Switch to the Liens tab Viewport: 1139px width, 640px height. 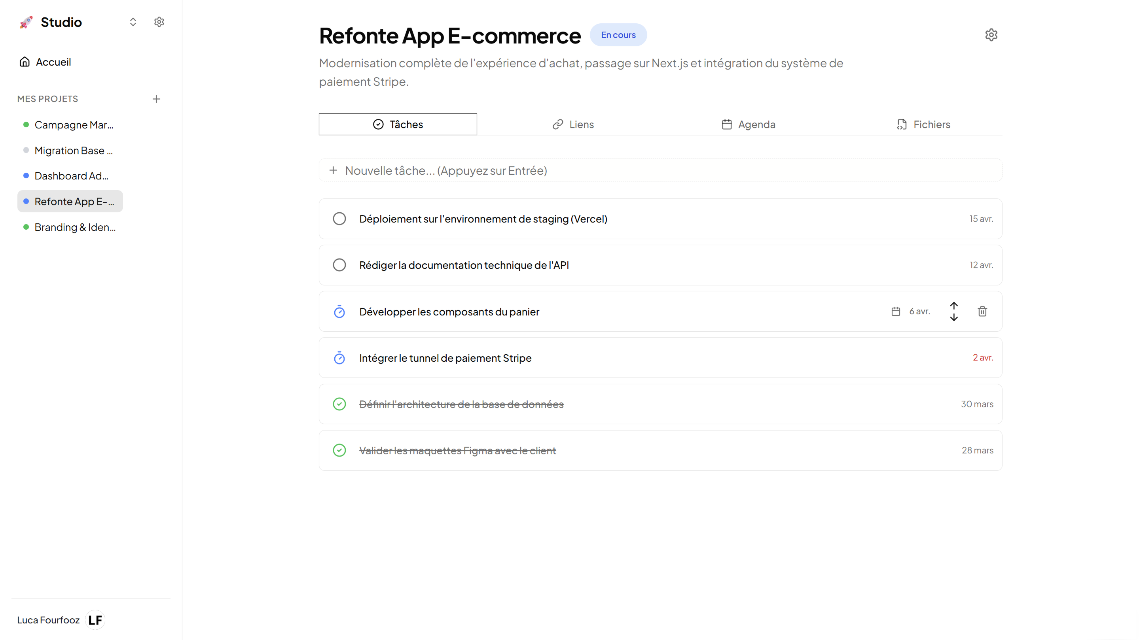tap(573, 125)
